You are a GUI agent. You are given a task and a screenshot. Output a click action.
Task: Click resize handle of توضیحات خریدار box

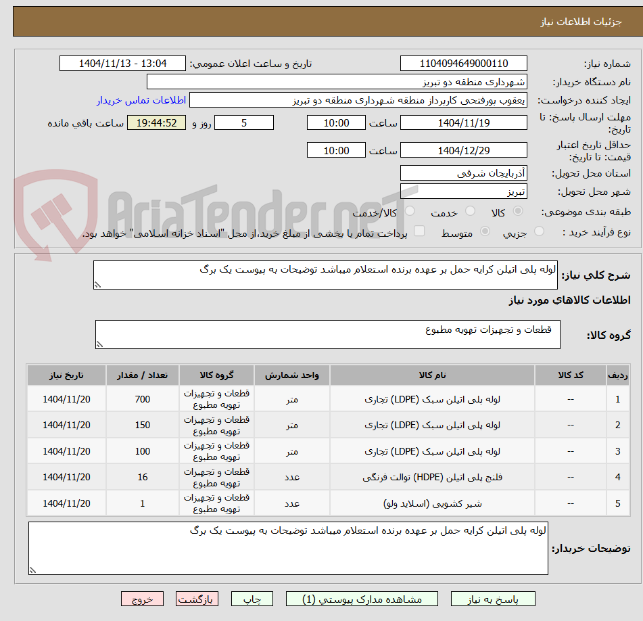point(32,570)
